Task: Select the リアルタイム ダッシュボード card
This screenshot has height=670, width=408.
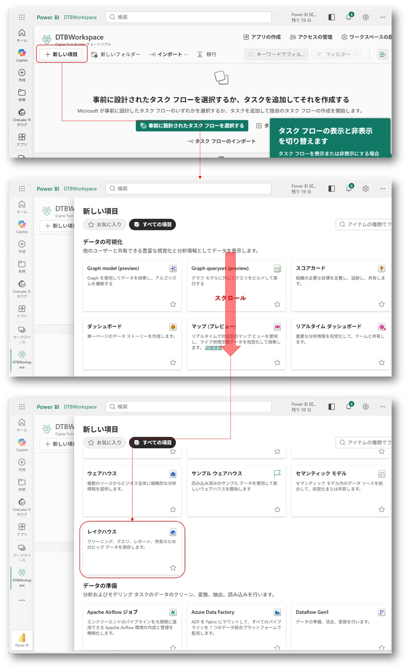Action: click(341, 344)
